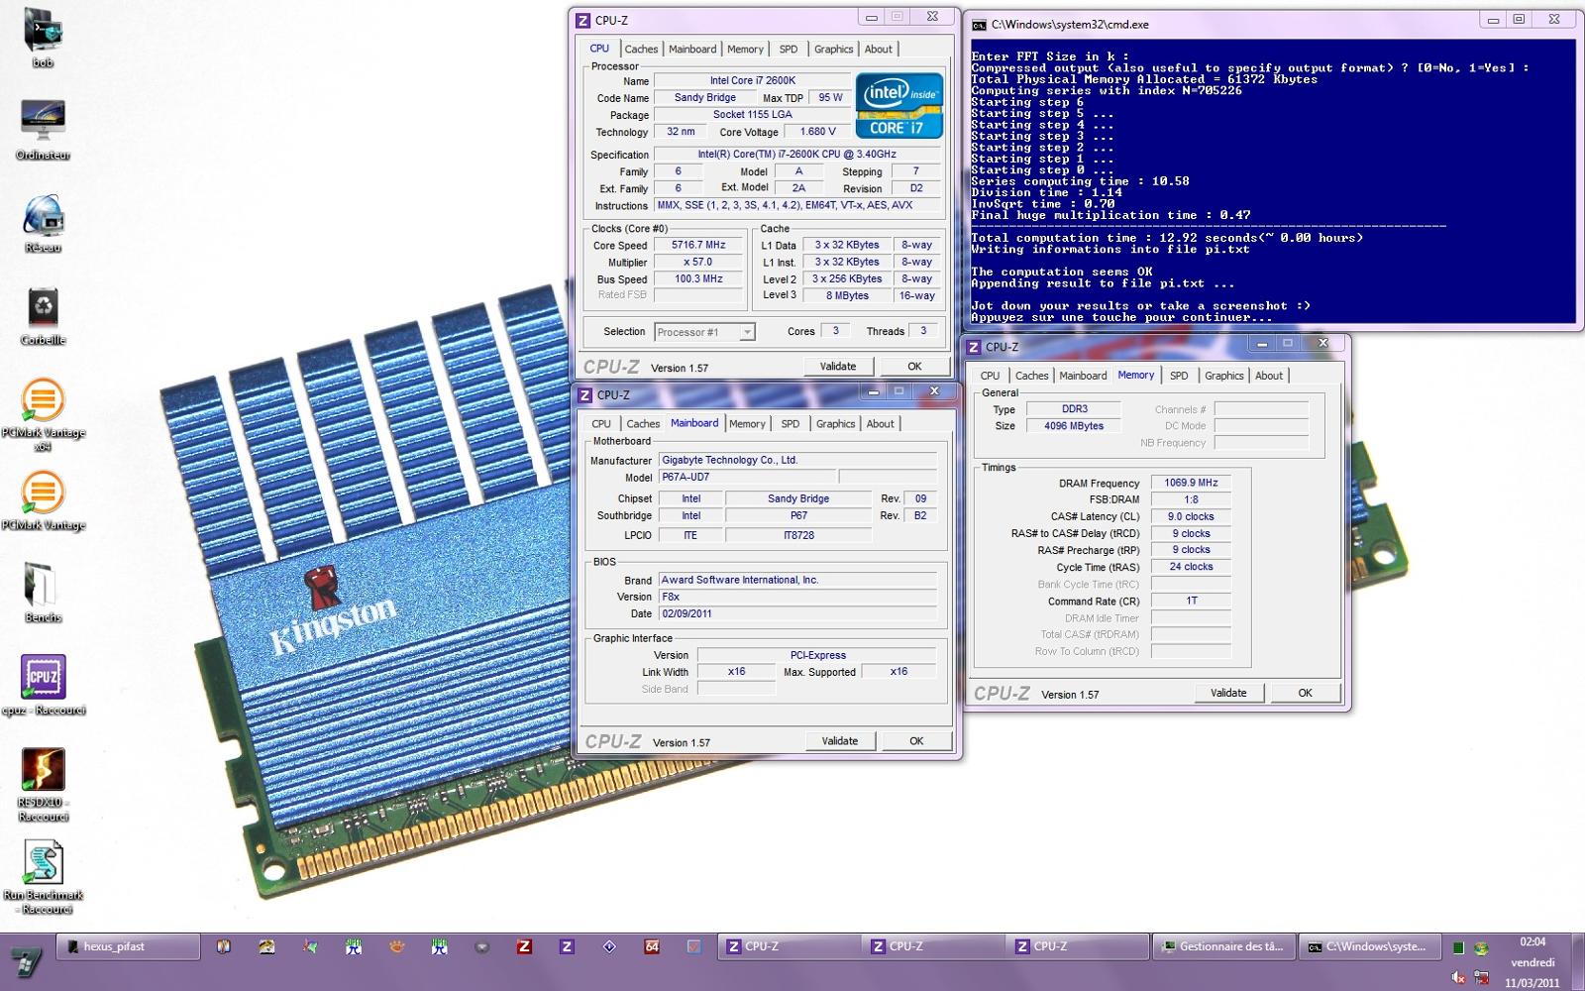Click the CAS# Latency value 9.0 clocks

point(1191,516)
